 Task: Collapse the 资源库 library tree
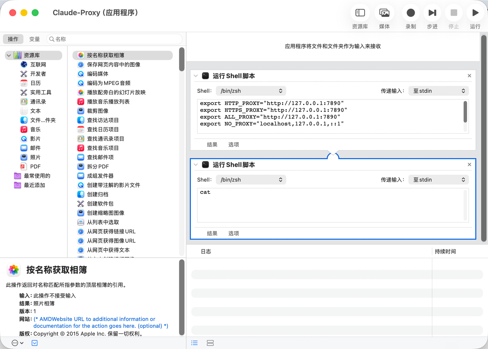[9, 55]
